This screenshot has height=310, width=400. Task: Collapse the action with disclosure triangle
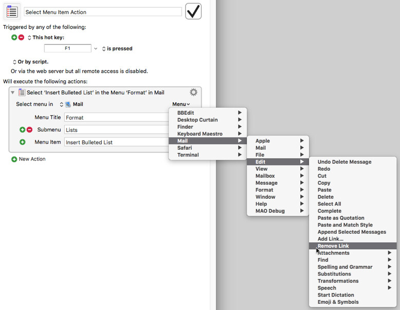tap(12, 93)
